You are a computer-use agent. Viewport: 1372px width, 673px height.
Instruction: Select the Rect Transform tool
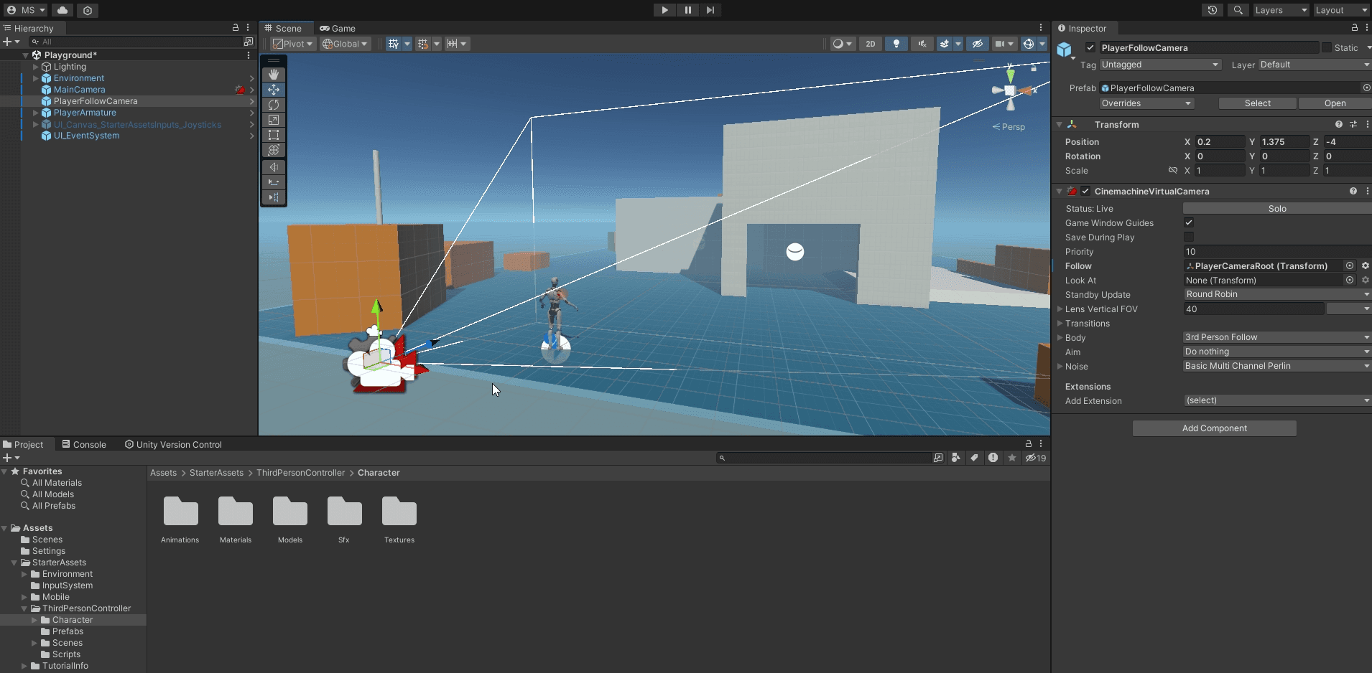click(x=273, y=135)
